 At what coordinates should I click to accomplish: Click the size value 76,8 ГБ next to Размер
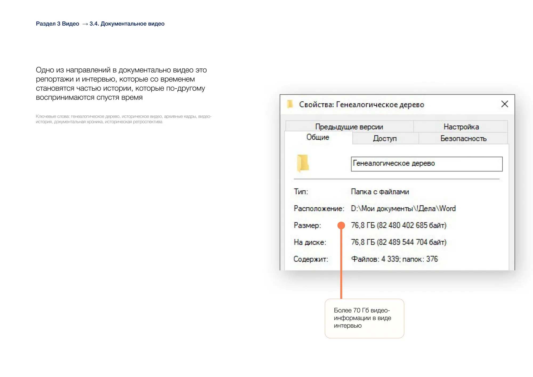click(398, 225)
